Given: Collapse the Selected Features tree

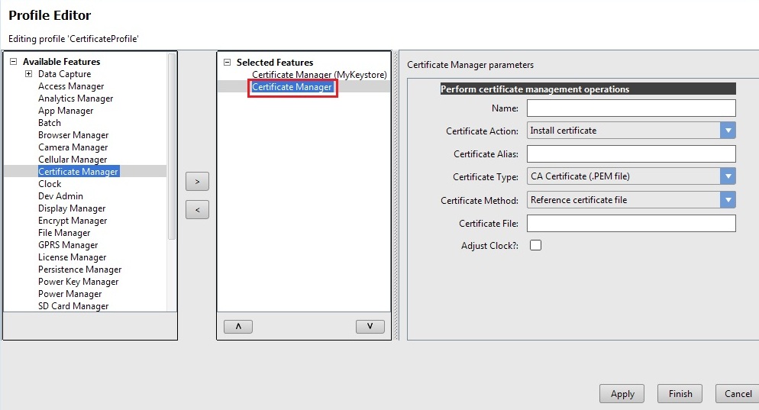Looking at the screenshot, I should pos(227,63).
